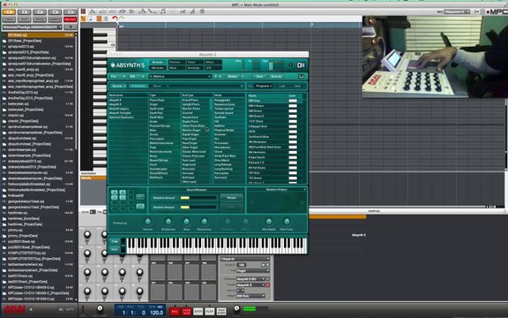Click the Save As button in Absynth

(x=276, y=76)
